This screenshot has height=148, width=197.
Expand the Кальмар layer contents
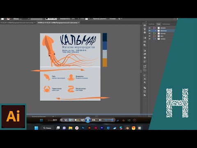[x=156, y=33]
